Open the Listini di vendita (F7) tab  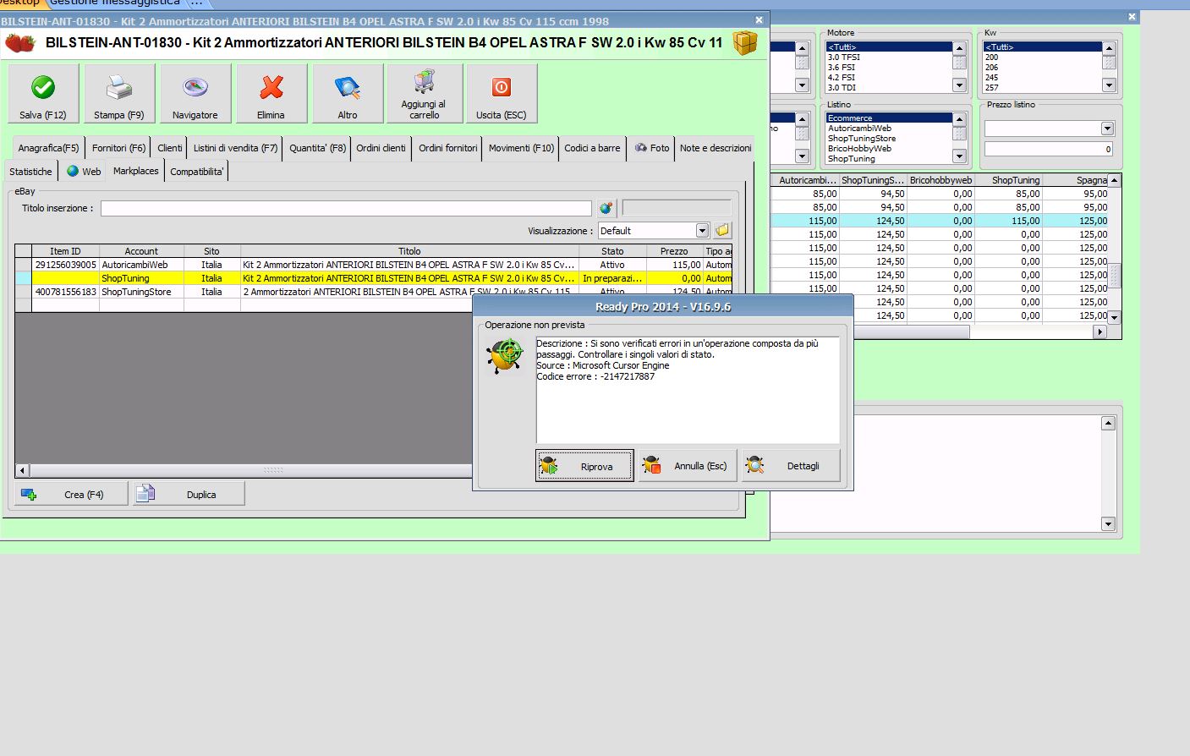pyautogui.click(x=235, y=148)
